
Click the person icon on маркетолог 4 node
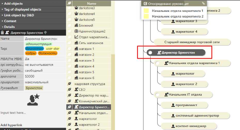173,32
